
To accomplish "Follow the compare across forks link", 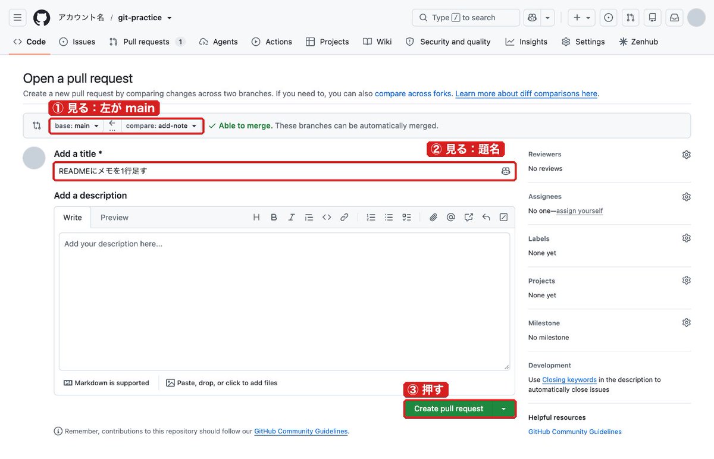I will (x=414, y=93).
